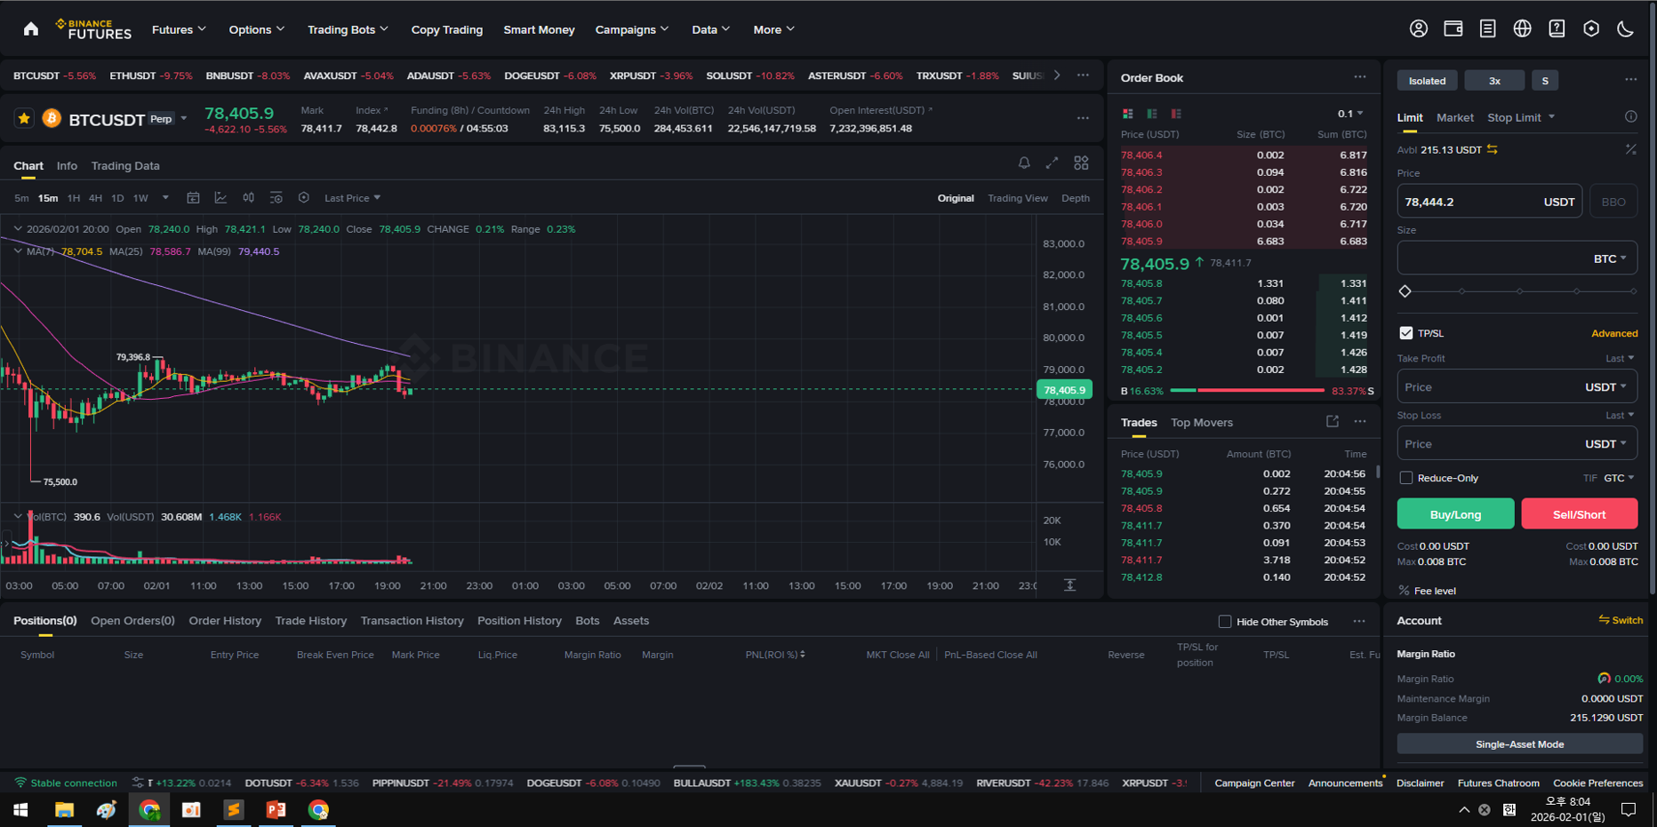1657x827 pixels.
Task: Click the transfer arrows next to Avbl balance
Action: (x=1493, y=149)
